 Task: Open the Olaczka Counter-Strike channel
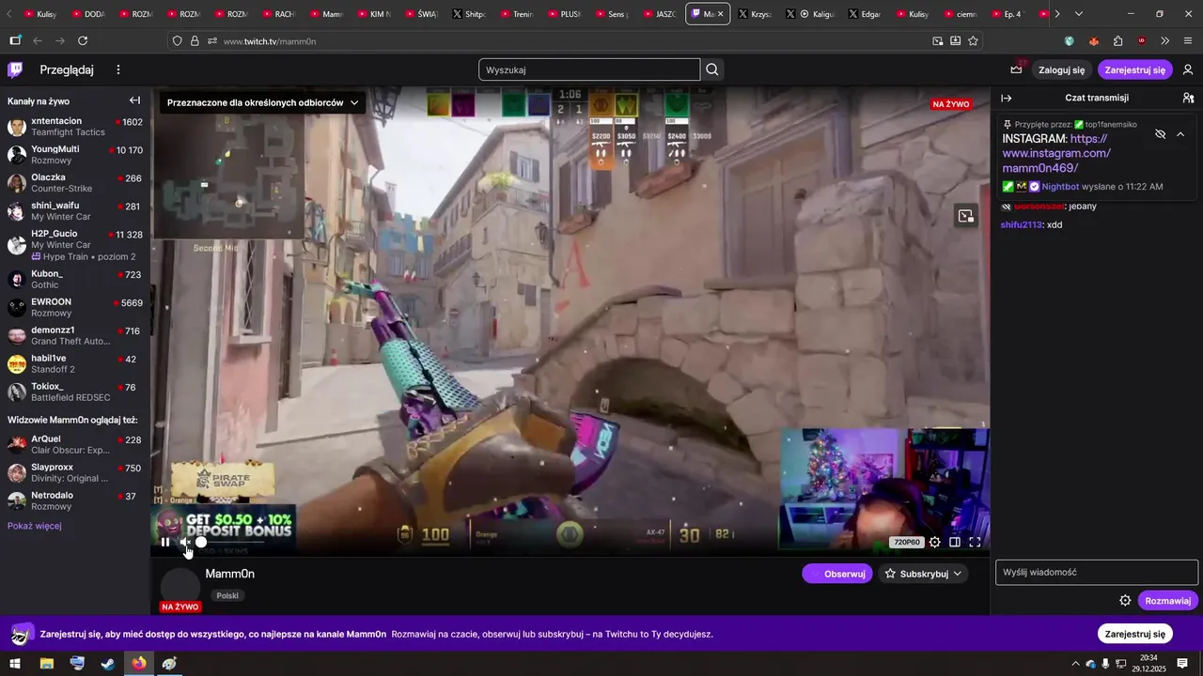(x=75, y=183)
